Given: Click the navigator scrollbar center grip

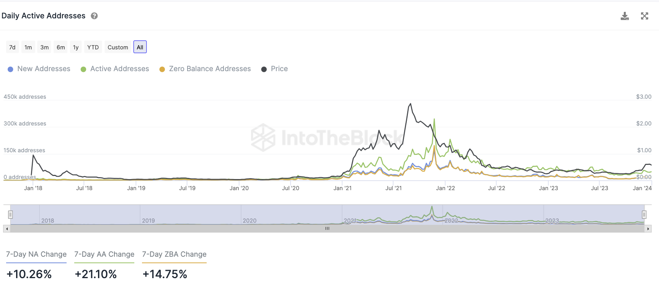Looking at the screenshot, I should point(327,229).
